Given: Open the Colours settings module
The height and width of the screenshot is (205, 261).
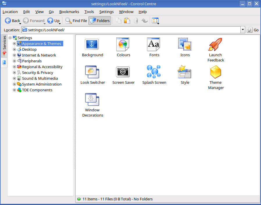Looking at the screenshot, I should coord(124,45).
